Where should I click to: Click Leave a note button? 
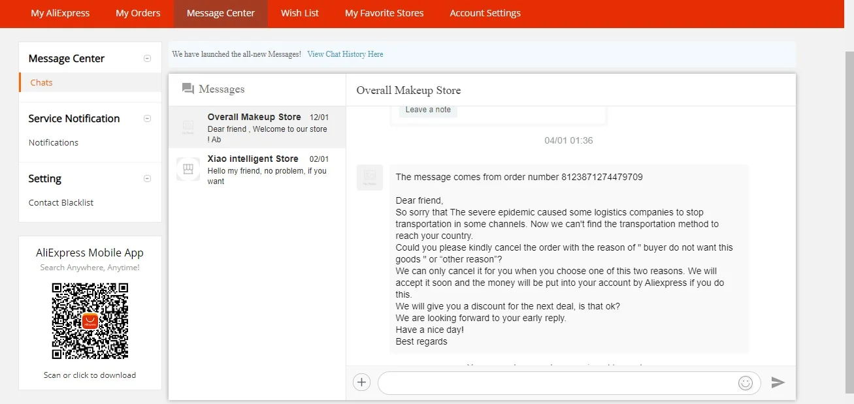pyautogui.click(x=428, y=110)
